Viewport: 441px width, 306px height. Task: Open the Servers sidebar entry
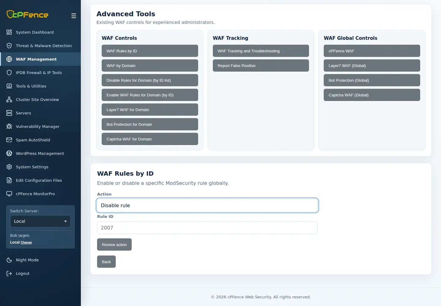pyautogui.click(x=40, y=113)
